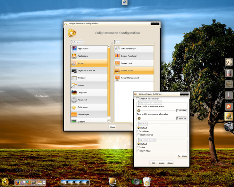The height and width of the screenshot is (187, 234).
Task: Click the Enlightenment sun logo in the header
Action: (x=72, y=33)
